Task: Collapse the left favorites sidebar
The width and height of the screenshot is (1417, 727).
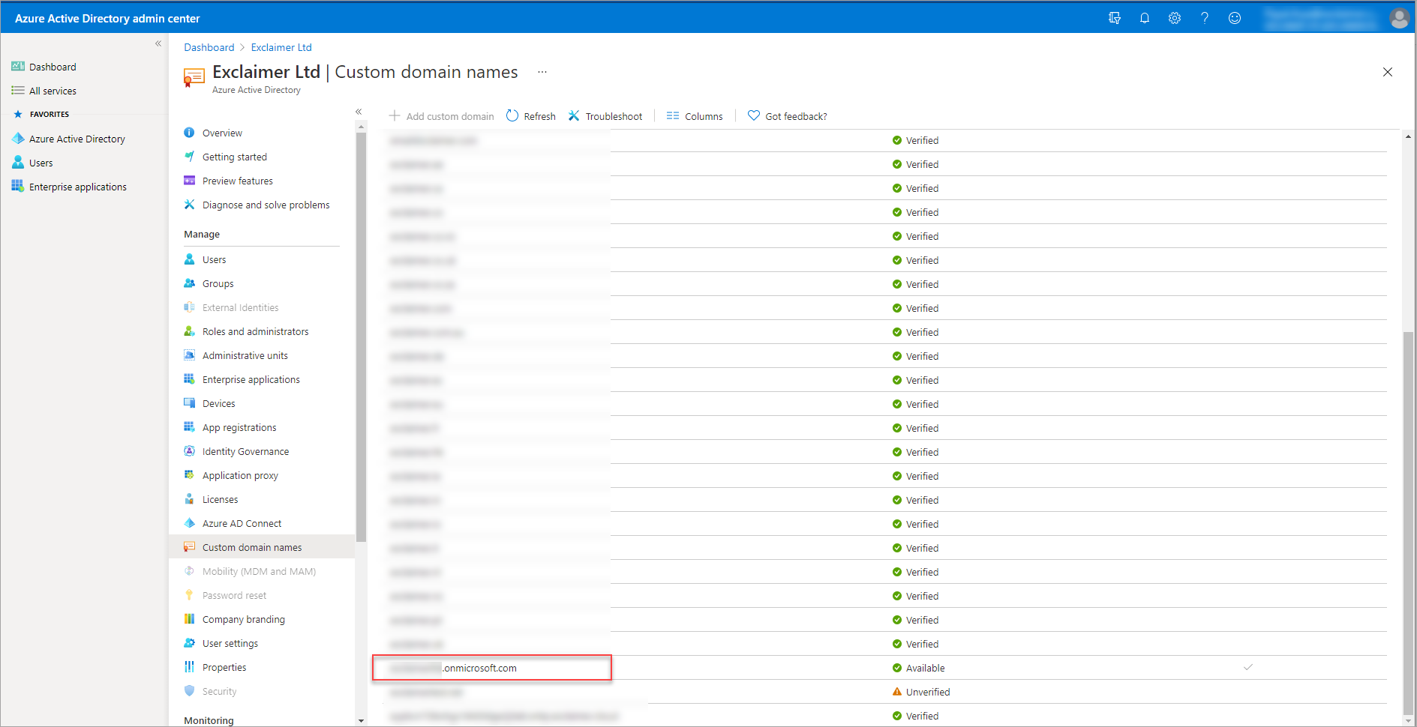Action: coord(158,43)
